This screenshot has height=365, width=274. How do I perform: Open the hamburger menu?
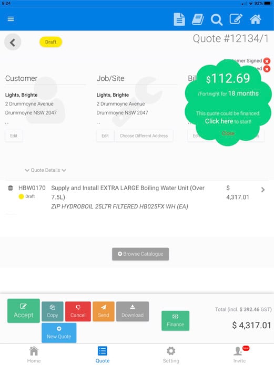point(11,19)
